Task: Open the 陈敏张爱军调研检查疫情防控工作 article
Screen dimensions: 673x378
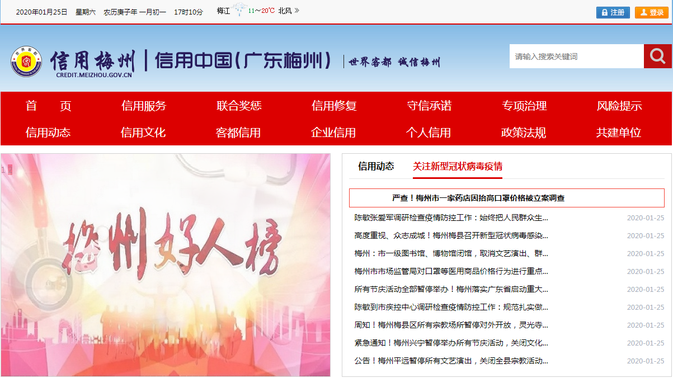Action: pos(451,218)
